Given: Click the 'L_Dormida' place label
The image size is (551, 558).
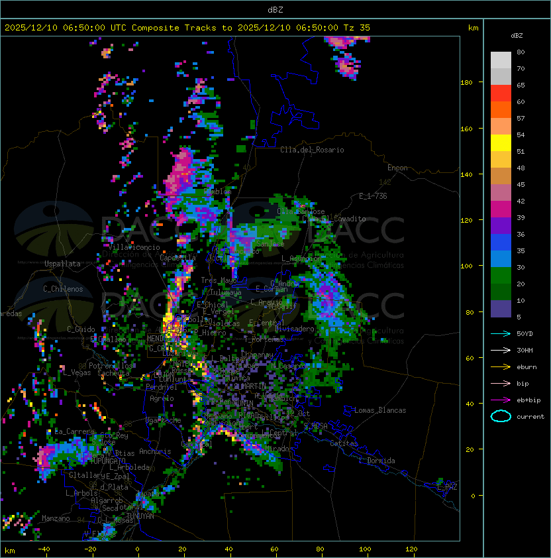Looking at the screenshot, I should [x=377, y=461].
